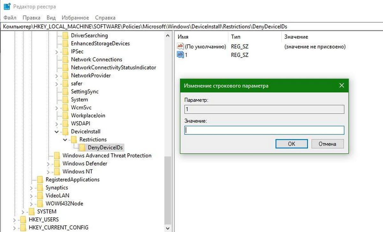Expand the WcmSvc key

pyautogui.click(x=57, y=107)
